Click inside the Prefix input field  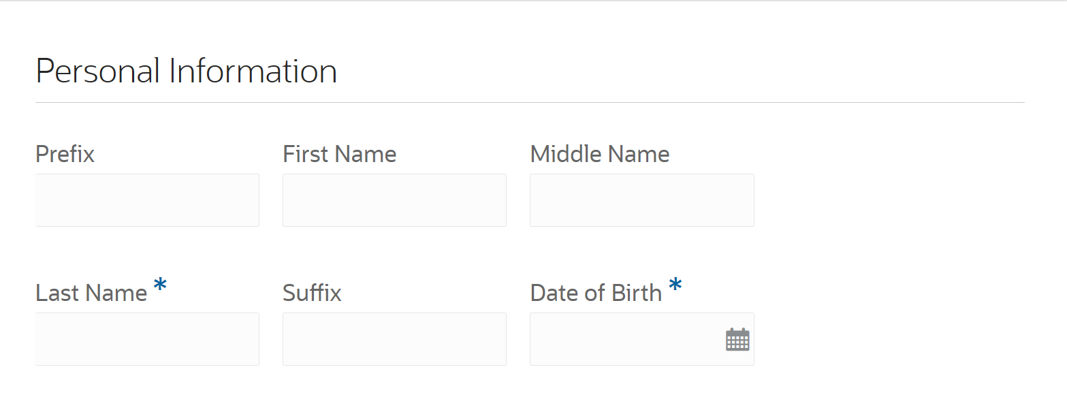(147, 200)
